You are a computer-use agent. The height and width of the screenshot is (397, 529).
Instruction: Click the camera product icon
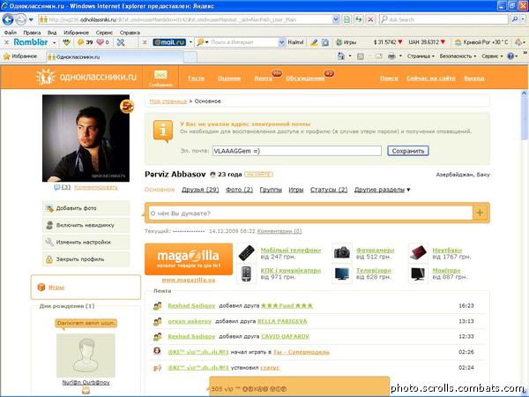342,252
